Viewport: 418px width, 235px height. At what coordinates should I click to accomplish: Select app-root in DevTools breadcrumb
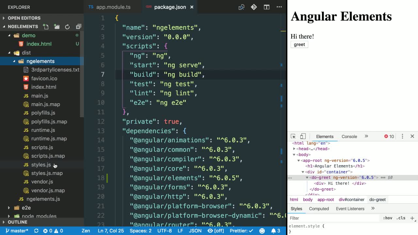pyautogui.click(x=326, y=199)
